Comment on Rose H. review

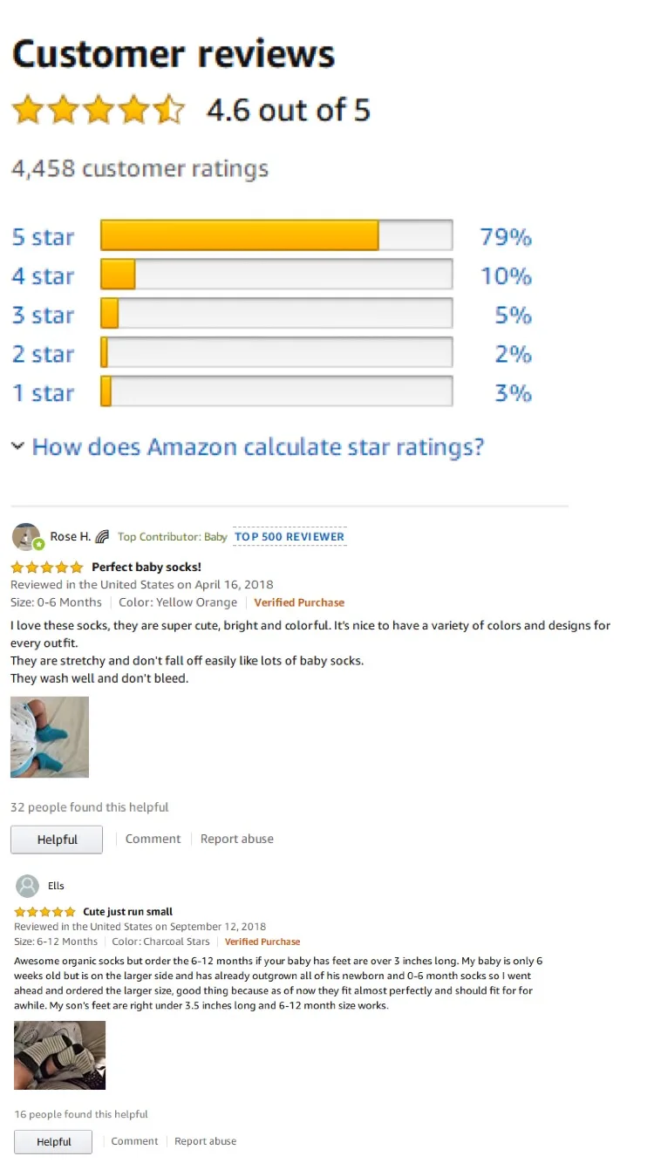(153, 839)
